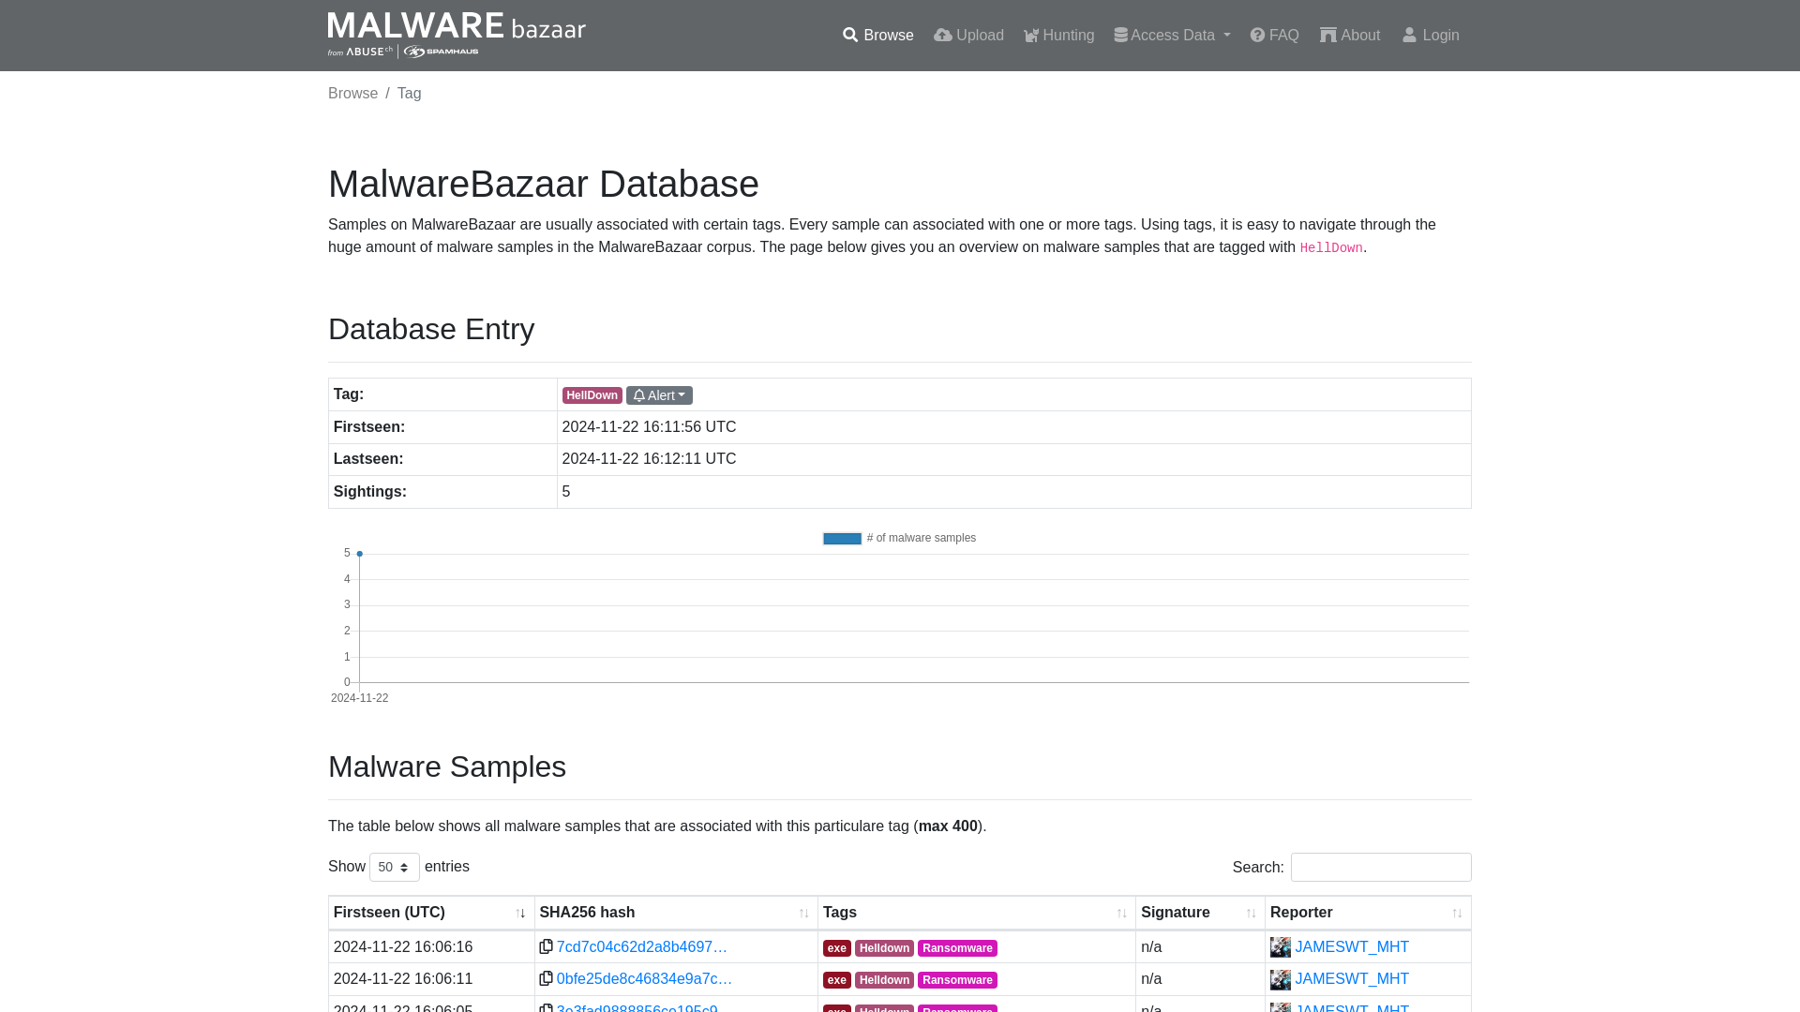Open the Alert bell dropdown
1800x1012 pixels.
pyautogui.click(x=659, y=395)
